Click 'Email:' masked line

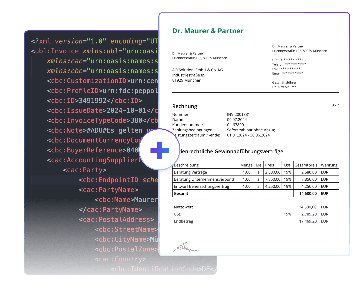[288, 73]
